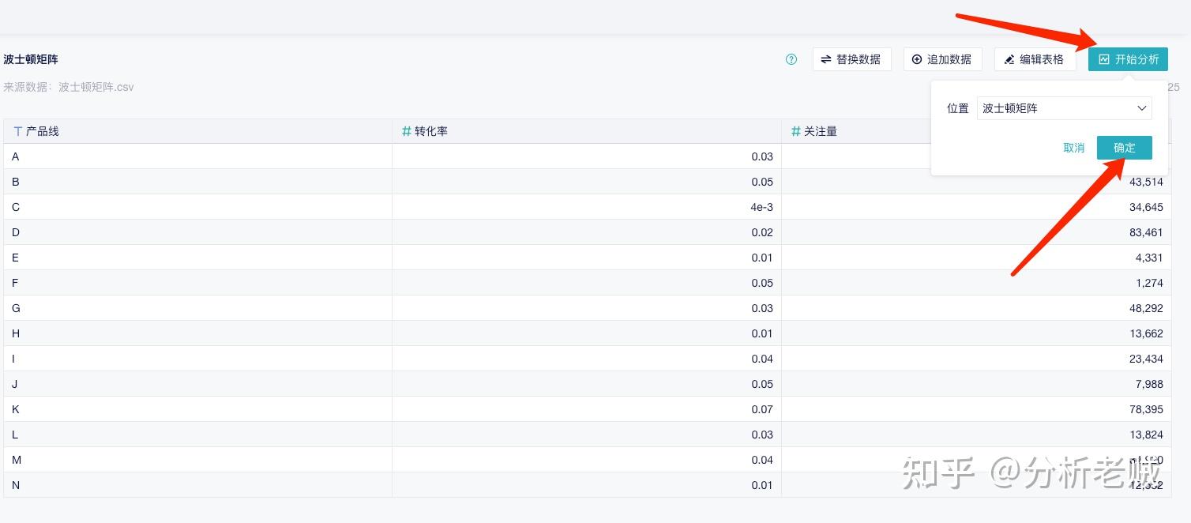The image size is (1191, 523).
Task: Click the green help question mark icon
Action: coord(791,59)
